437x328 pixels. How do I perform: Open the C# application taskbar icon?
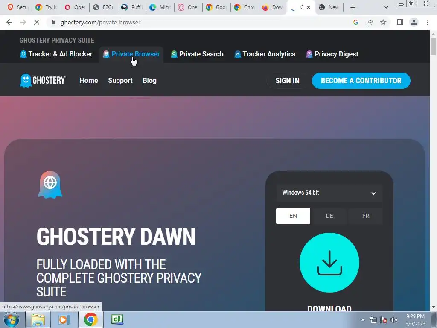[x=117, y=319]
